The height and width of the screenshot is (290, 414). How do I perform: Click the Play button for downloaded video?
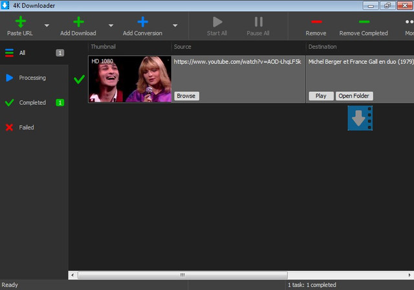click(321, 96)
